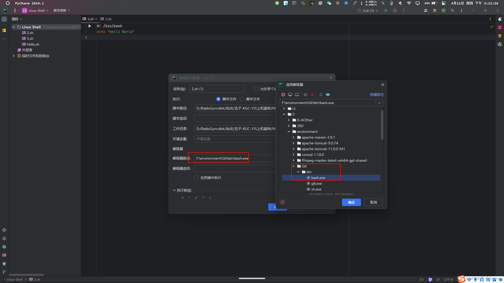Click the 隐藏路径 link
This screenshot has width=504, height=283.
click(377, 94)
